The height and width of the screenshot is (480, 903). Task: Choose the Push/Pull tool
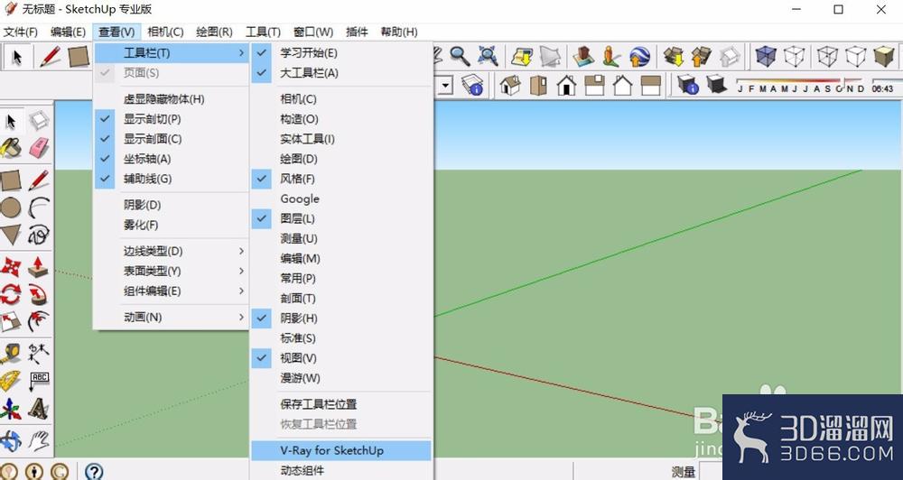click(x=38, y=267)
